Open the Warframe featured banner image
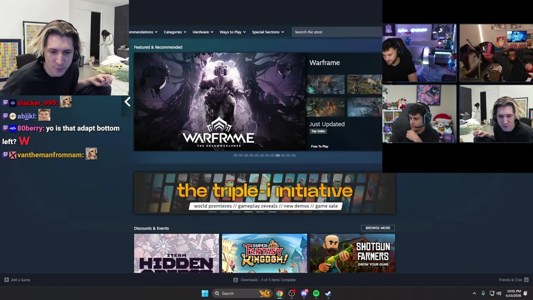This screenshot has width=533, height=300. point(219,102)
